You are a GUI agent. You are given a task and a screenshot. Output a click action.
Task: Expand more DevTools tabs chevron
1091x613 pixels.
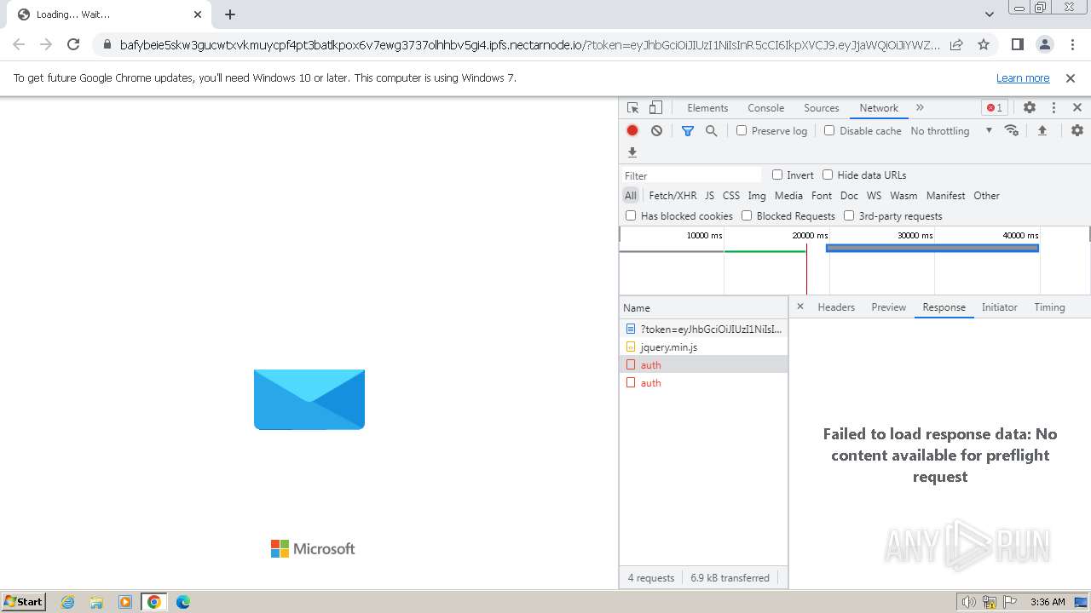[920, 108]
